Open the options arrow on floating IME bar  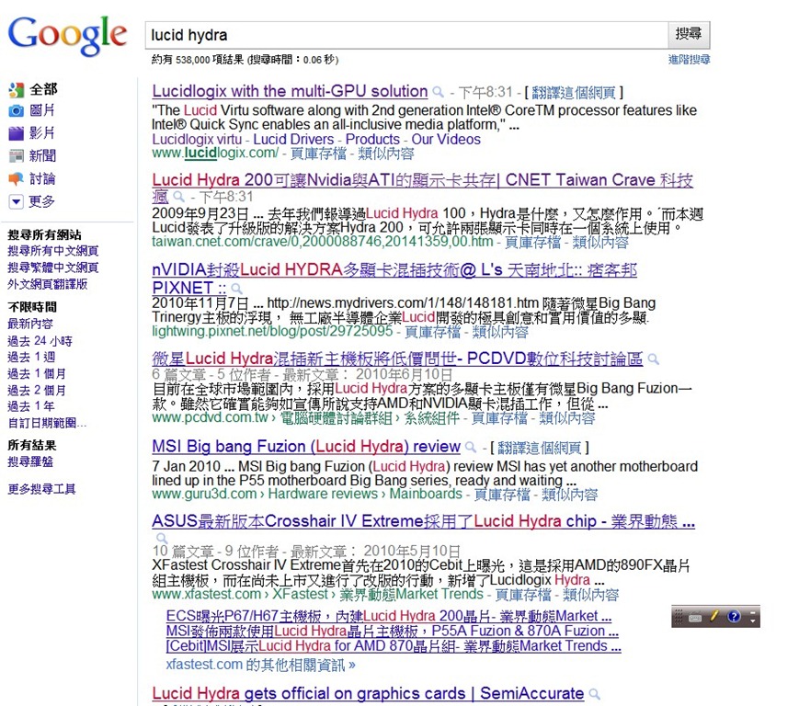pos(753,621)
